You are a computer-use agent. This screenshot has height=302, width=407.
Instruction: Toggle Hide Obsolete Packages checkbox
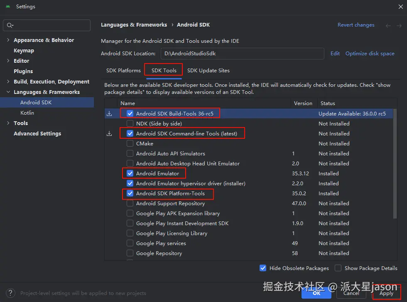pyautogui.click(x=262, y=268)
